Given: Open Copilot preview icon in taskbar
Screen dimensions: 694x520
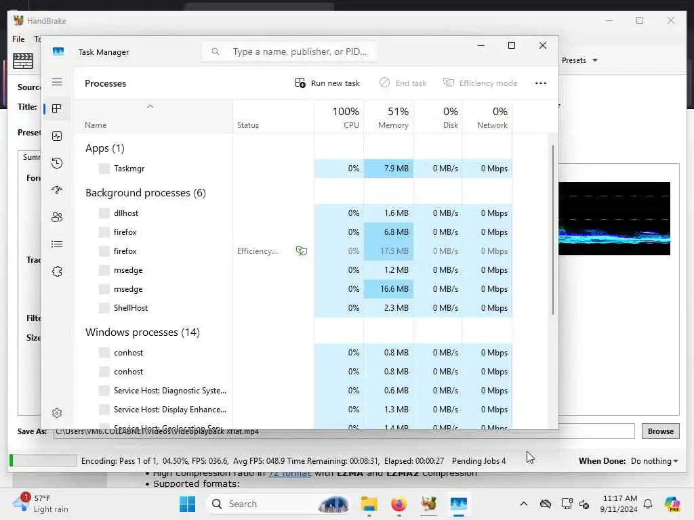Looking at the screenshot, I should [x=672, y=504].
